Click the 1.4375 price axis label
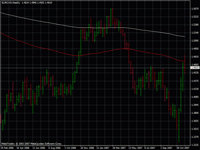 click(x=195, y=81)
